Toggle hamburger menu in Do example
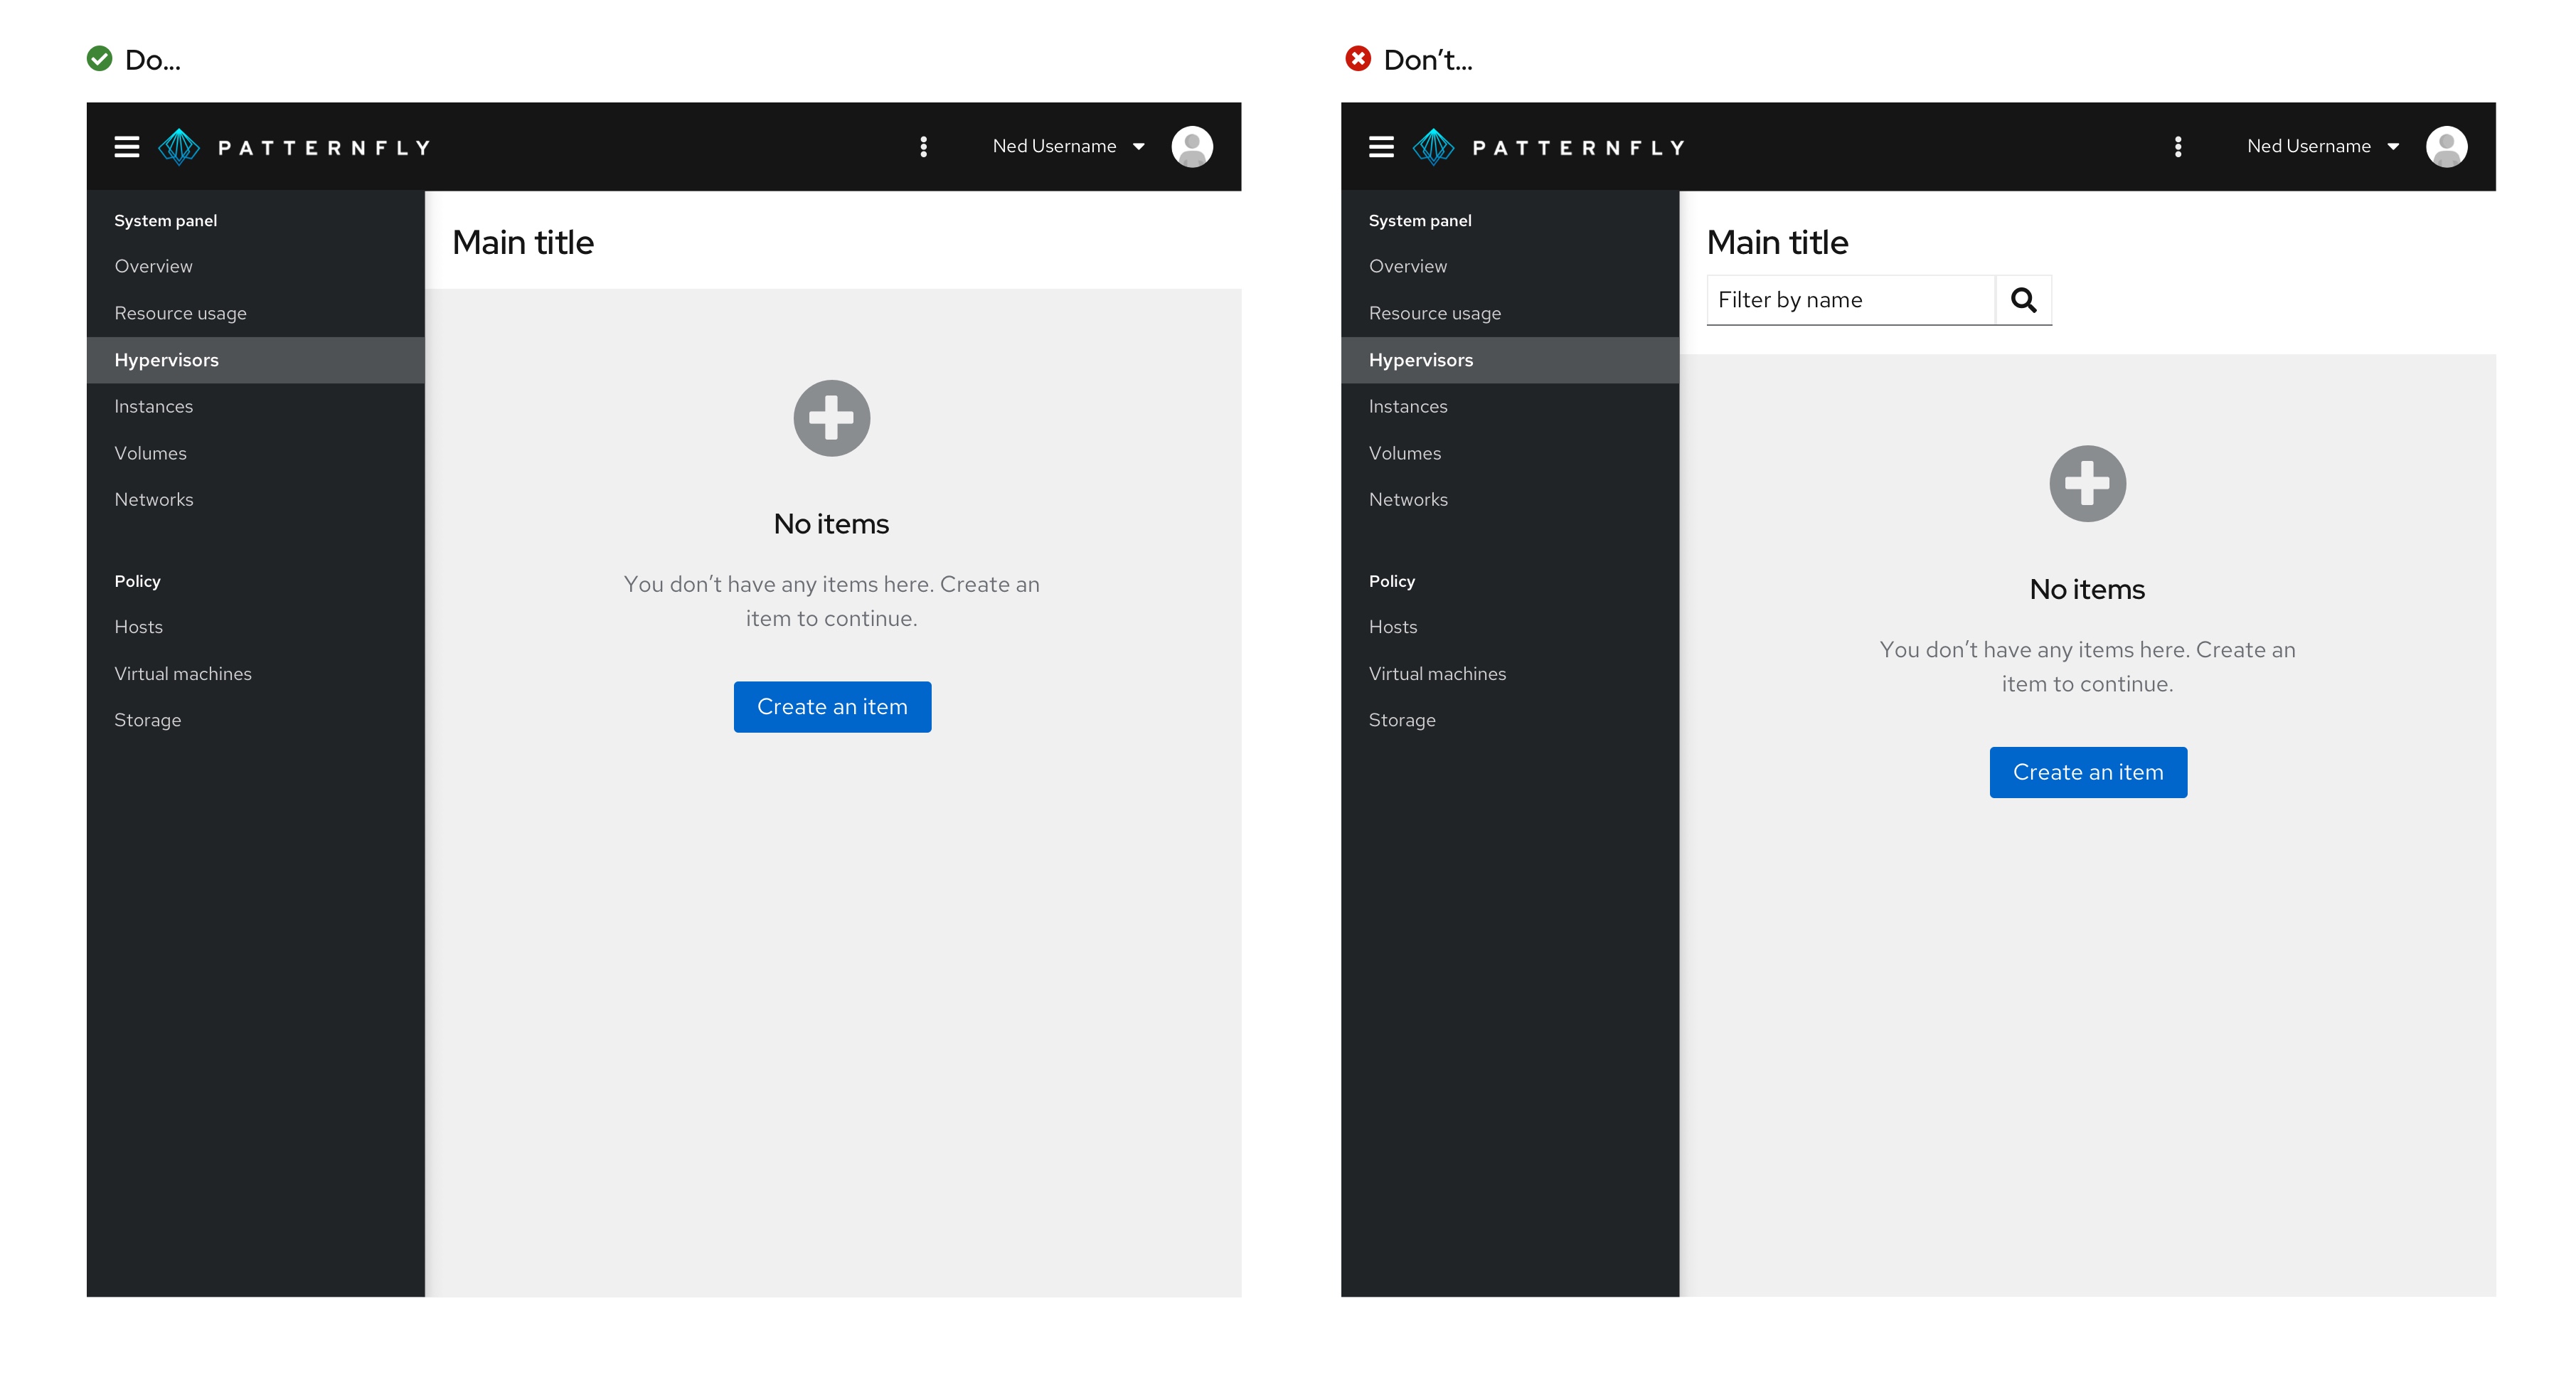The width and height of the screenshot is (2576, 1380). pos(127,147)
